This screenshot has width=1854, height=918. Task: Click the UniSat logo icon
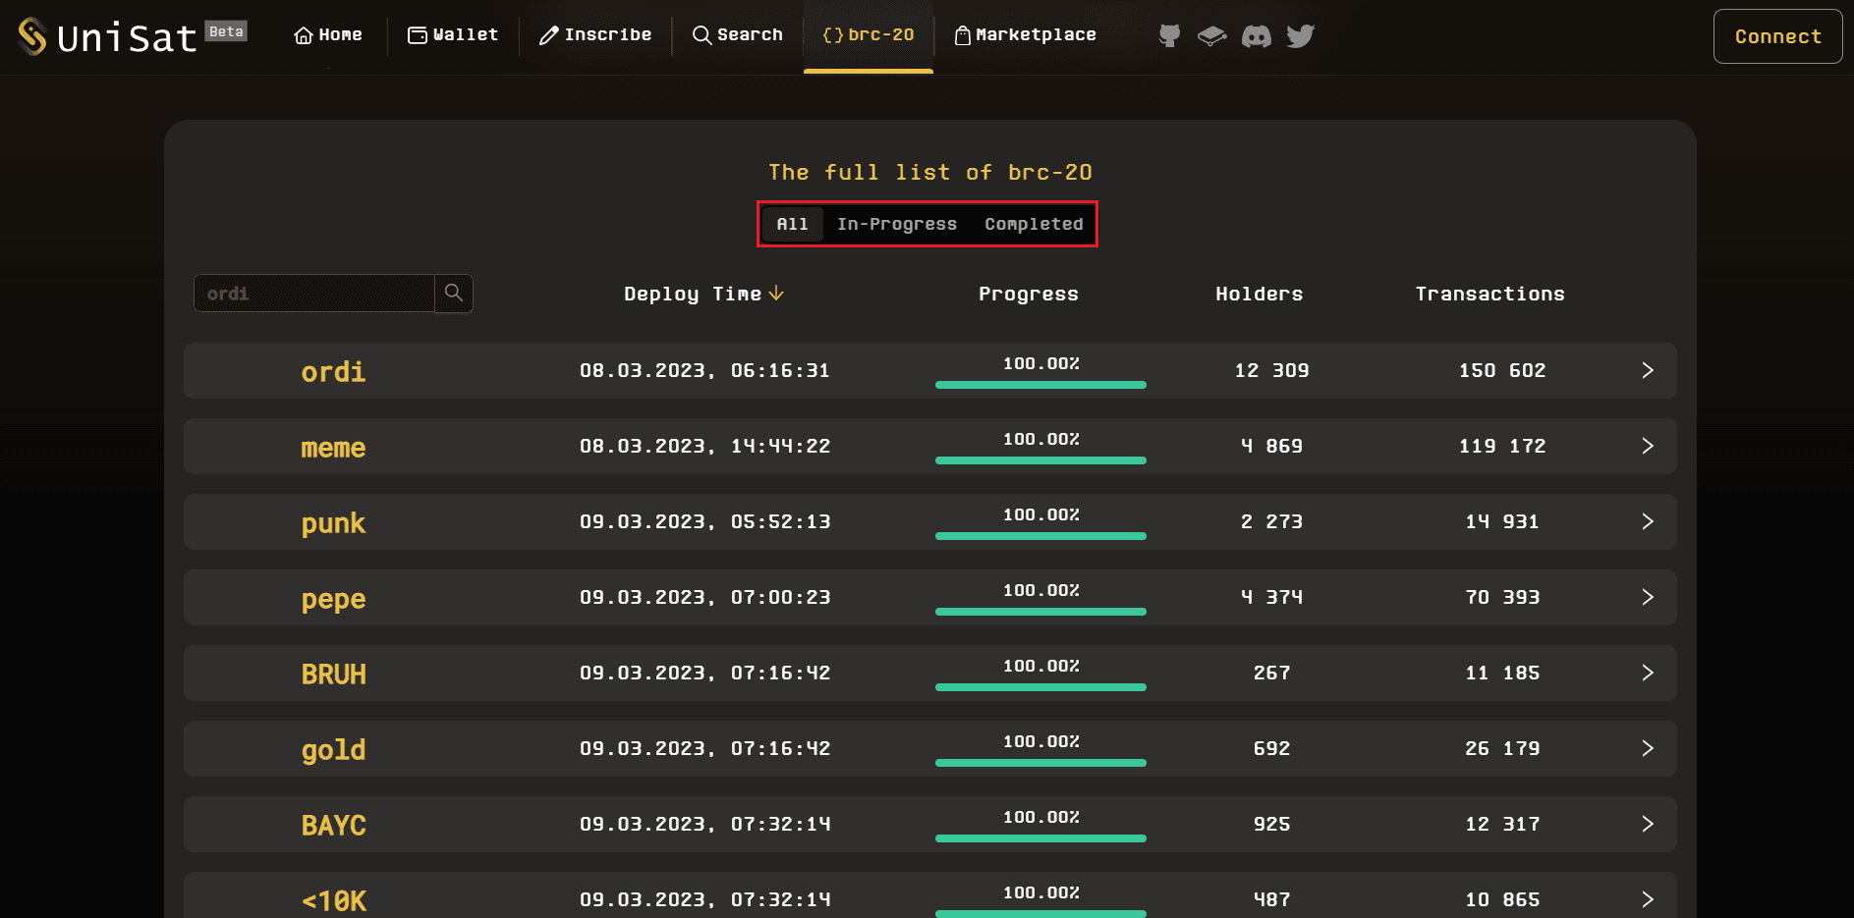(x=32, y=36)
